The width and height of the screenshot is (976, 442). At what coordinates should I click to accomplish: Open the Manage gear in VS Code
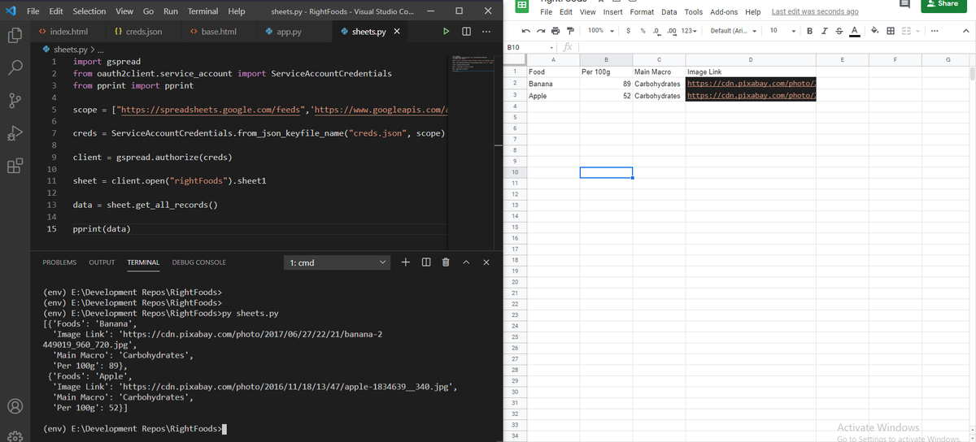pos(15,435)
